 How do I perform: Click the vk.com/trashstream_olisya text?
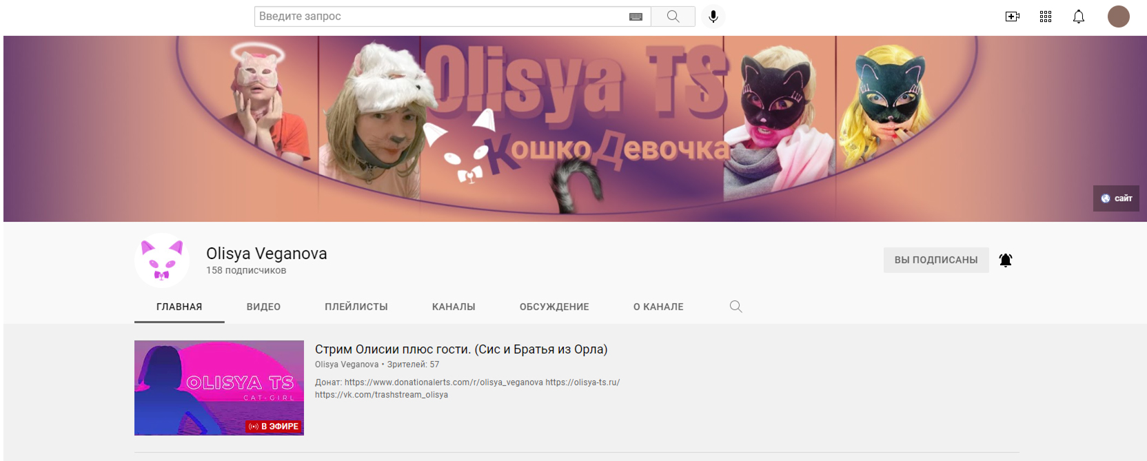(x=381, y=395)
